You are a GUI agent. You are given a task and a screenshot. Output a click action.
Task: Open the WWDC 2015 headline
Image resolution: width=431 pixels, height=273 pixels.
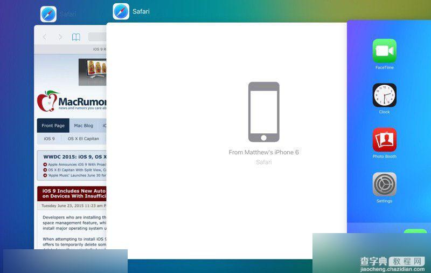[75, 156]
